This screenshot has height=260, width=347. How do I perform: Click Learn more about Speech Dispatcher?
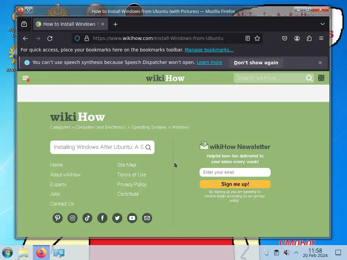coord(209,62)
